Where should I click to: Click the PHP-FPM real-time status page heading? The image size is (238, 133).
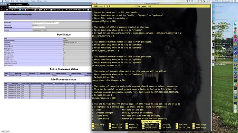point(18,15)
